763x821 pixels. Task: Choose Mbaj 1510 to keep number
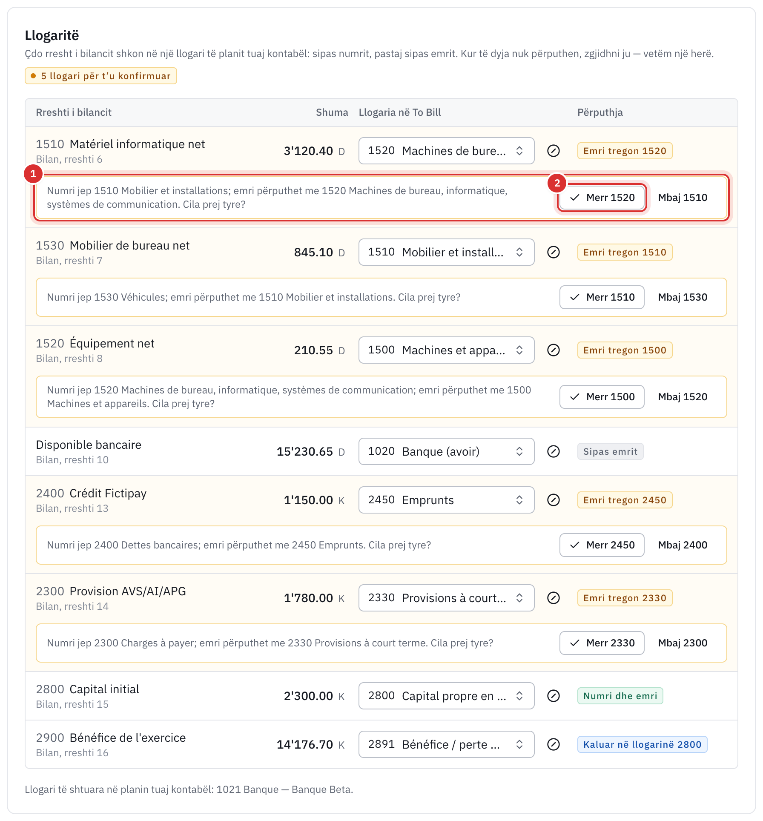(683, 198)
